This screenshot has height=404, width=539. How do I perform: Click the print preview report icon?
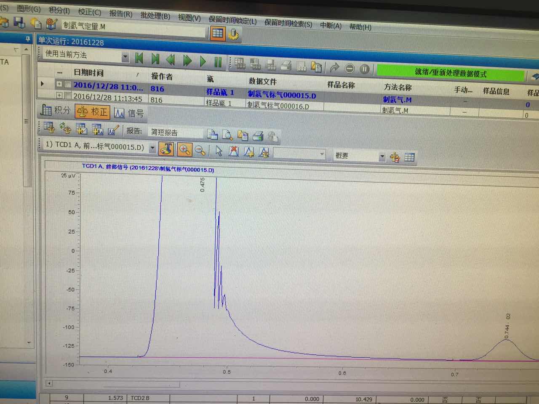(227, 135)
